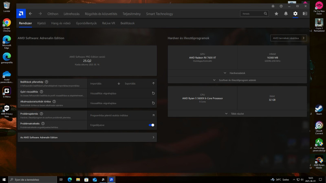Image resolution: width=326 pixels, height=183 pixels.
Task: Show help for Gyári visszaállítás
Action: point(42,91)
